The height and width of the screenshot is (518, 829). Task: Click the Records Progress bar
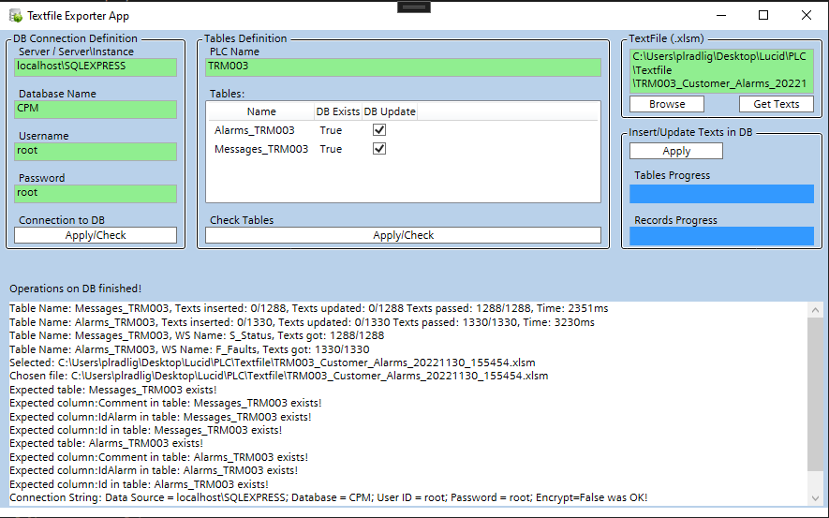pos(721,236)
